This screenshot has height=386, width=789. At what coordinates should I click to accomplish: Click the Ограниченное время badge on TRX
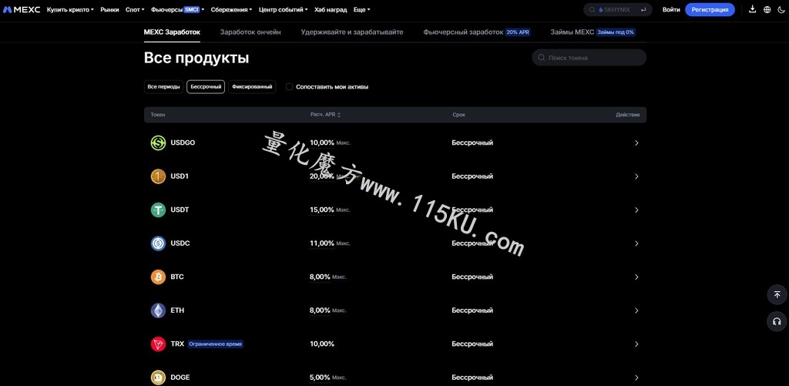[216, 344]
